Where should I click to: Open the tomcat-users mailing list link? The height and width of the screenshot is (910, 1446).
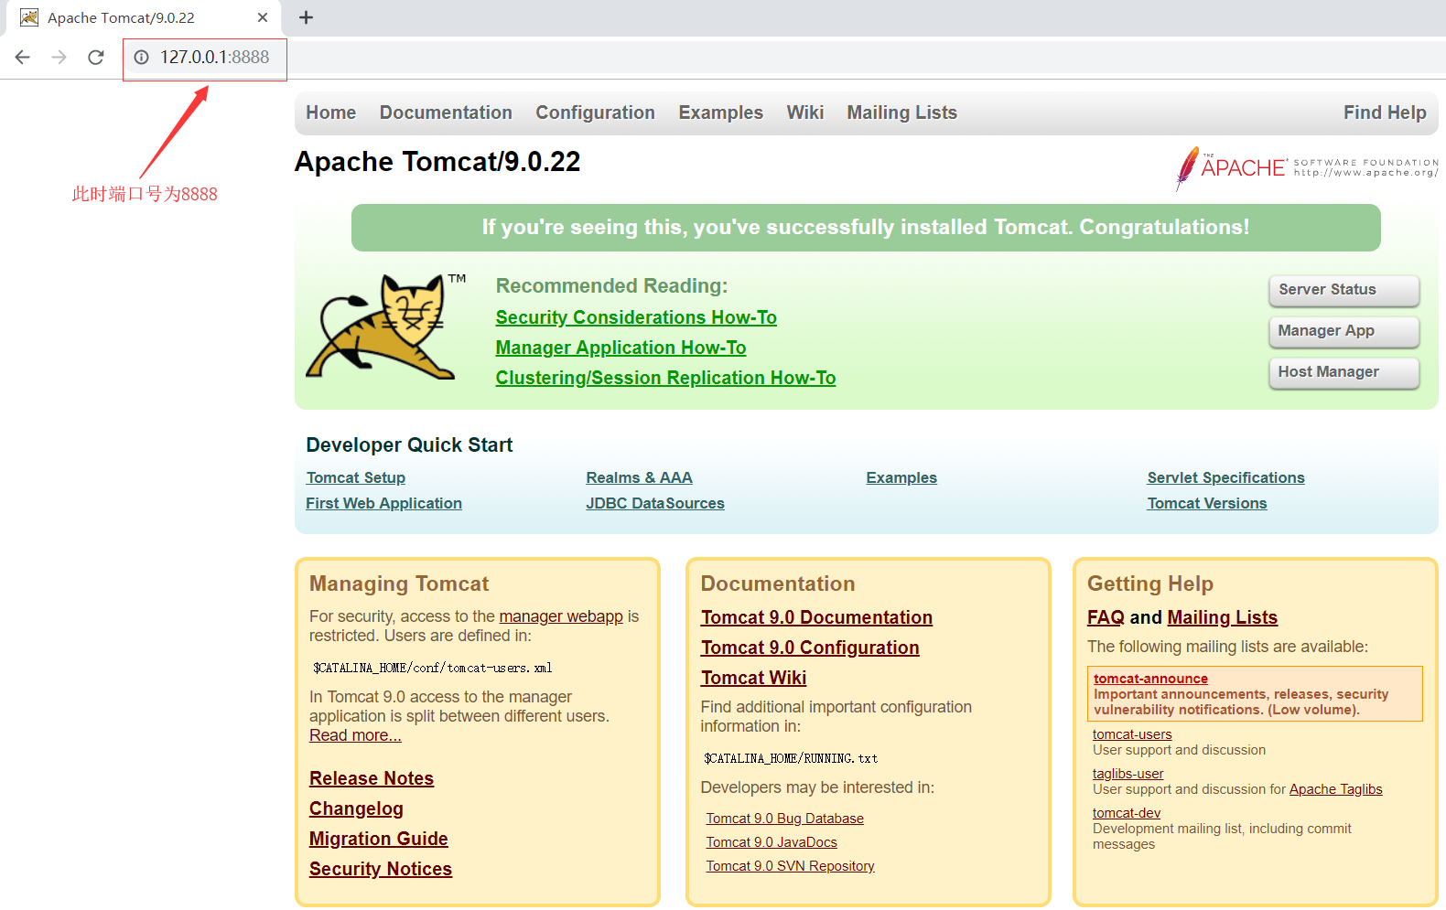click(1132, 734)
